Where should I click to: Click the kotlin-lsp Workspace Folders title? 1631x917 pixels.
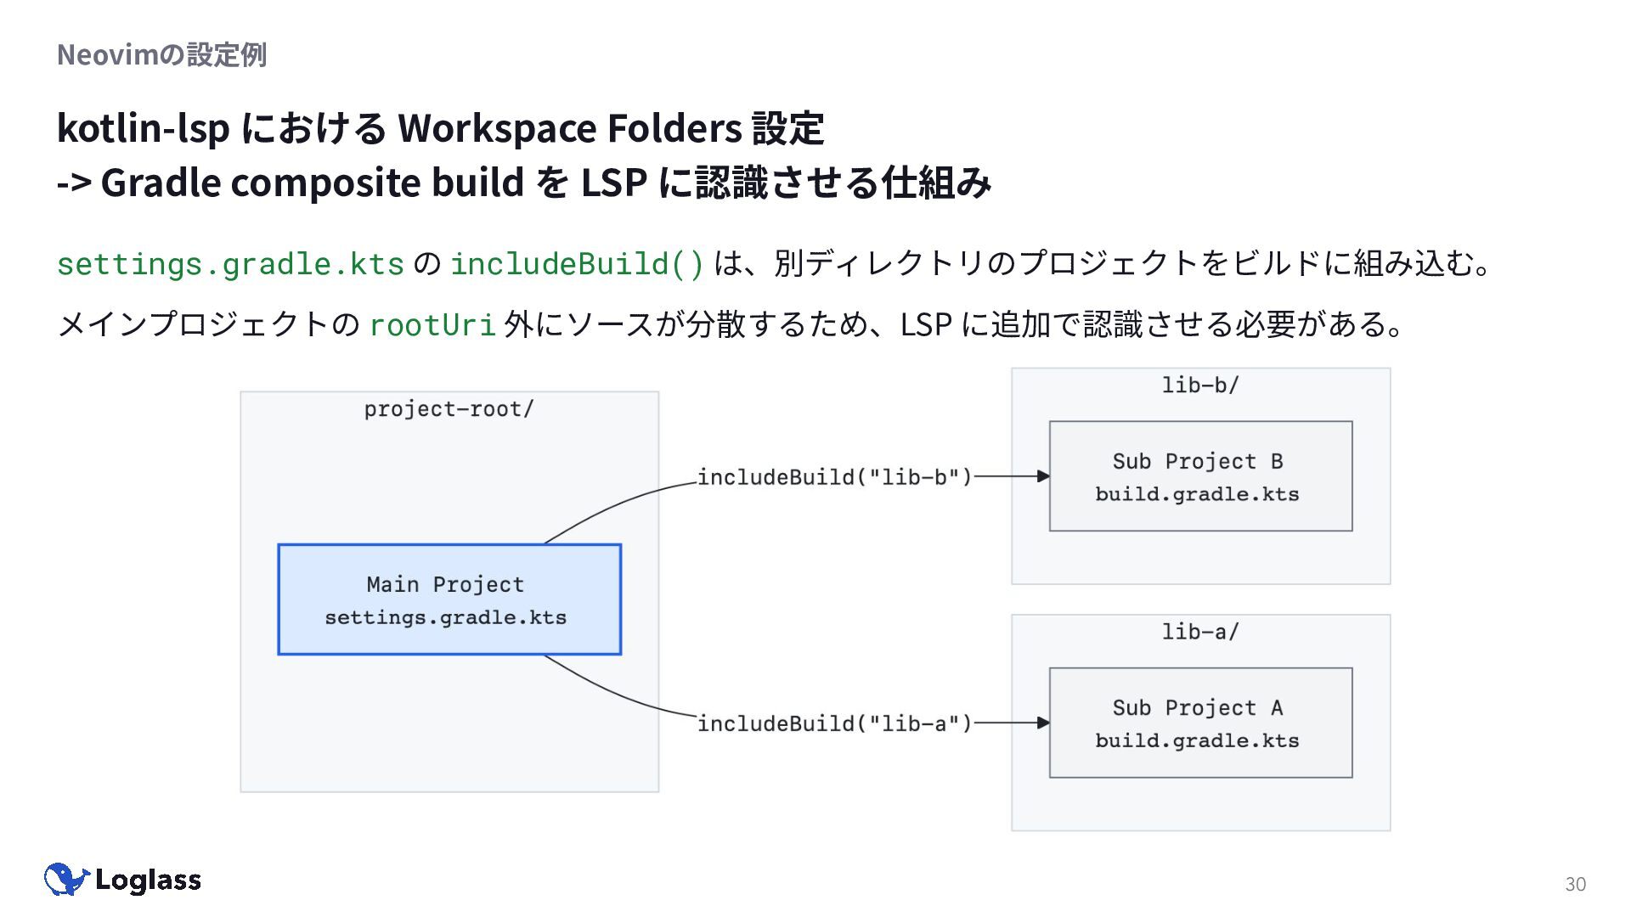coord(440,128)
